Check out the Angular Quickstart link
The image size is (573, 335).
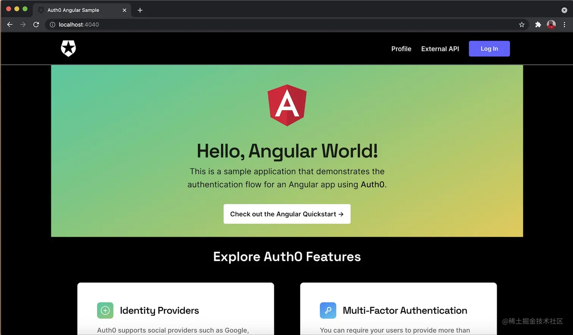(x=287, y=214)
